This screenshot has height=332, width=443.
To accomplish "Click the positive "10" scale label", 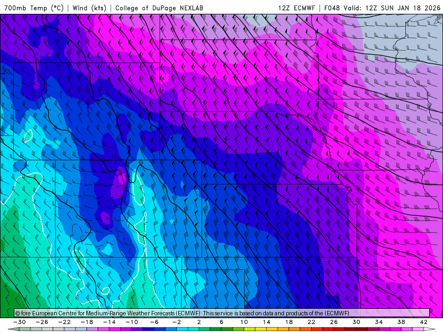I will point(244,322).
